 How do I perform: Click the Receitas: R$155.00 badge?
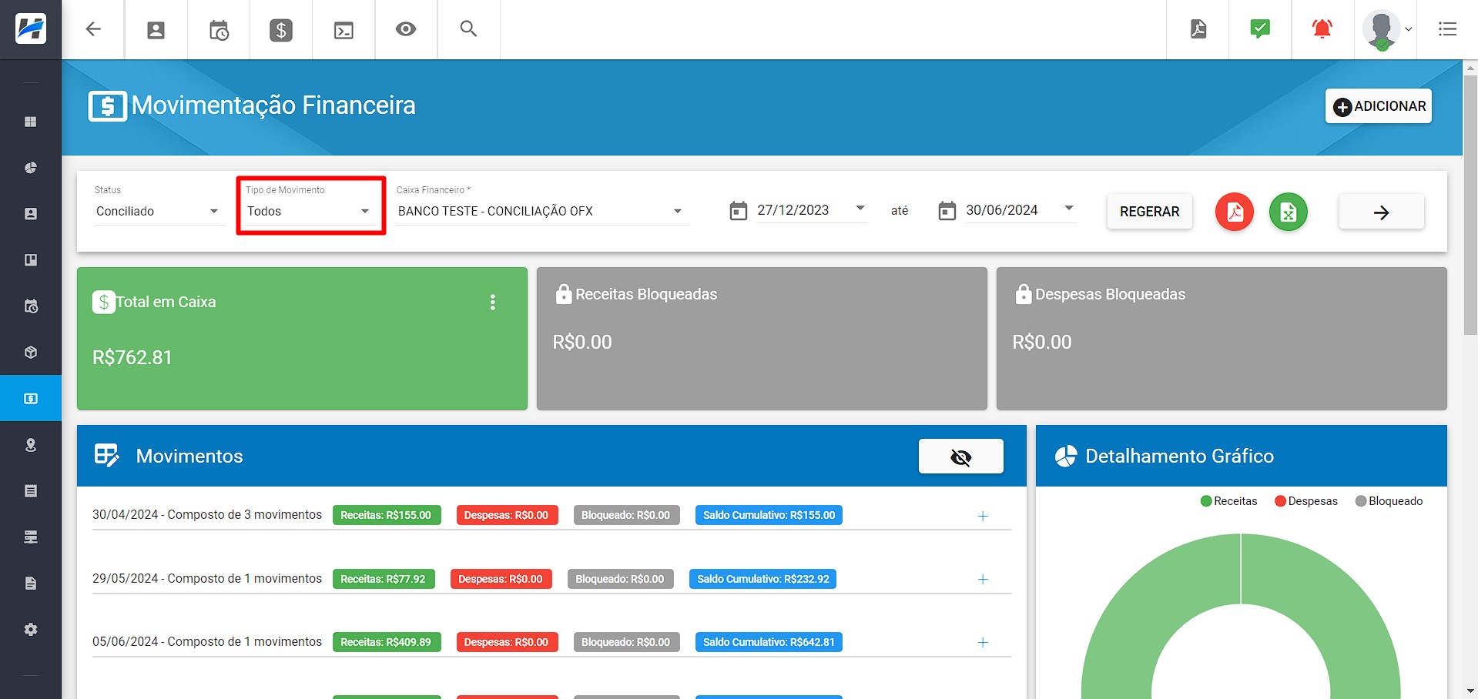coord(387,515)
